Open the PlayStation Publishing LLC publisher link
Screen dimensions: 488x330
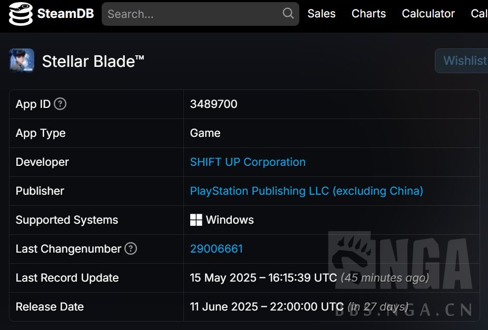(306, 191)
